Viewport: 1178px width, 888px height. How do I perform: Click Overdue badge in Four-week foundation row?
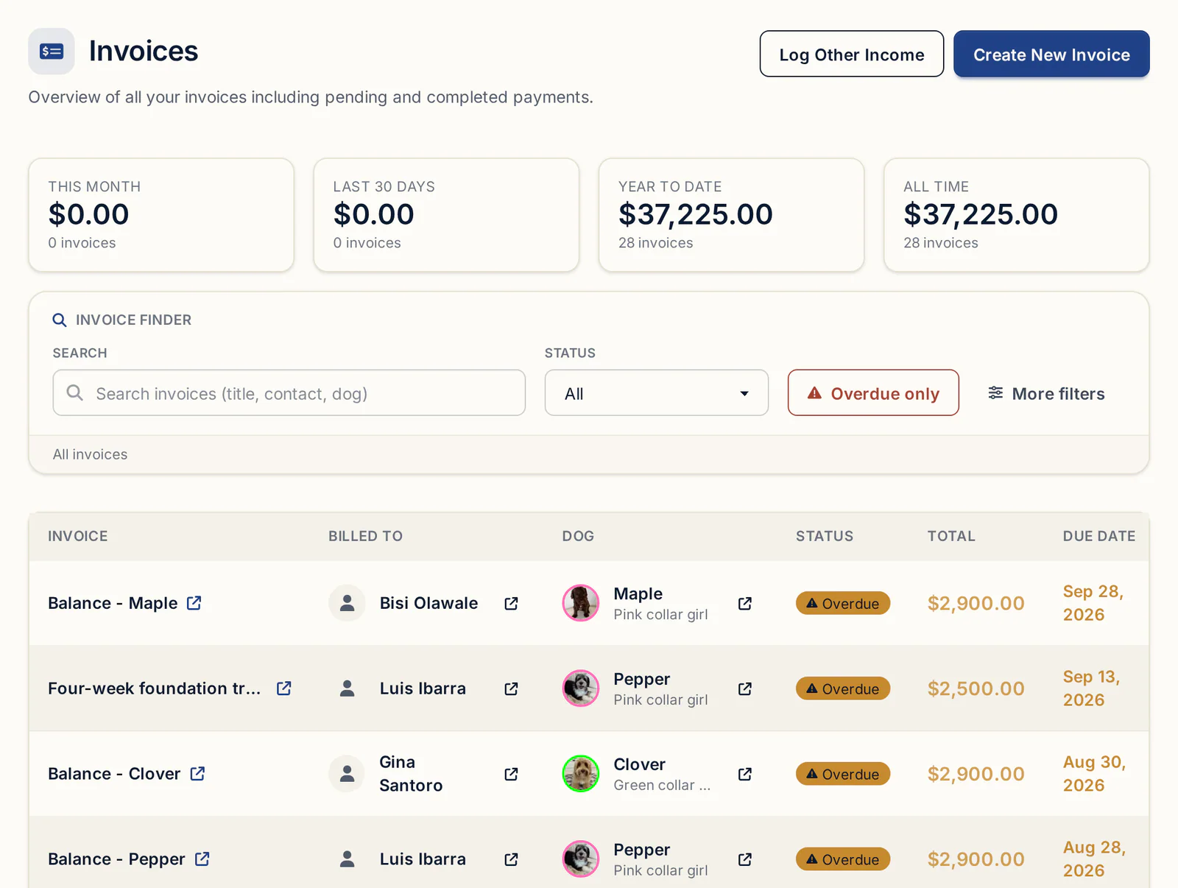click(843, 688)
